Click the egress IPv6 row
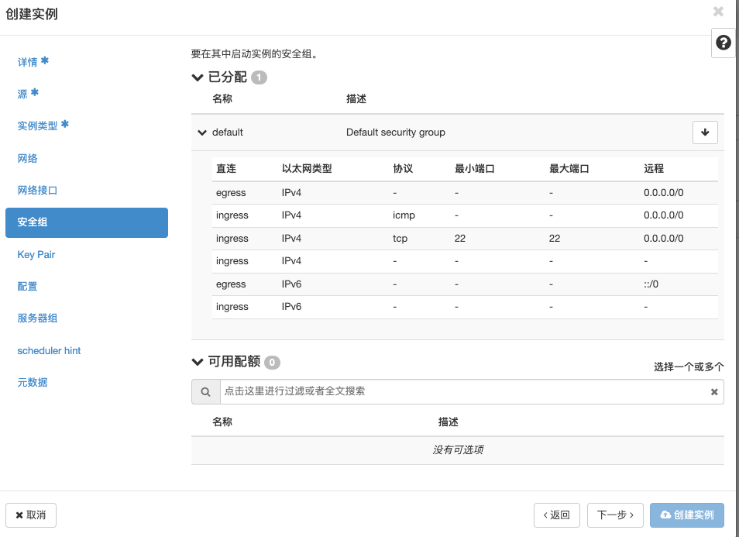The width and height of the screenshot is (739, 537). pyautogui.click(x=465, y=284)
